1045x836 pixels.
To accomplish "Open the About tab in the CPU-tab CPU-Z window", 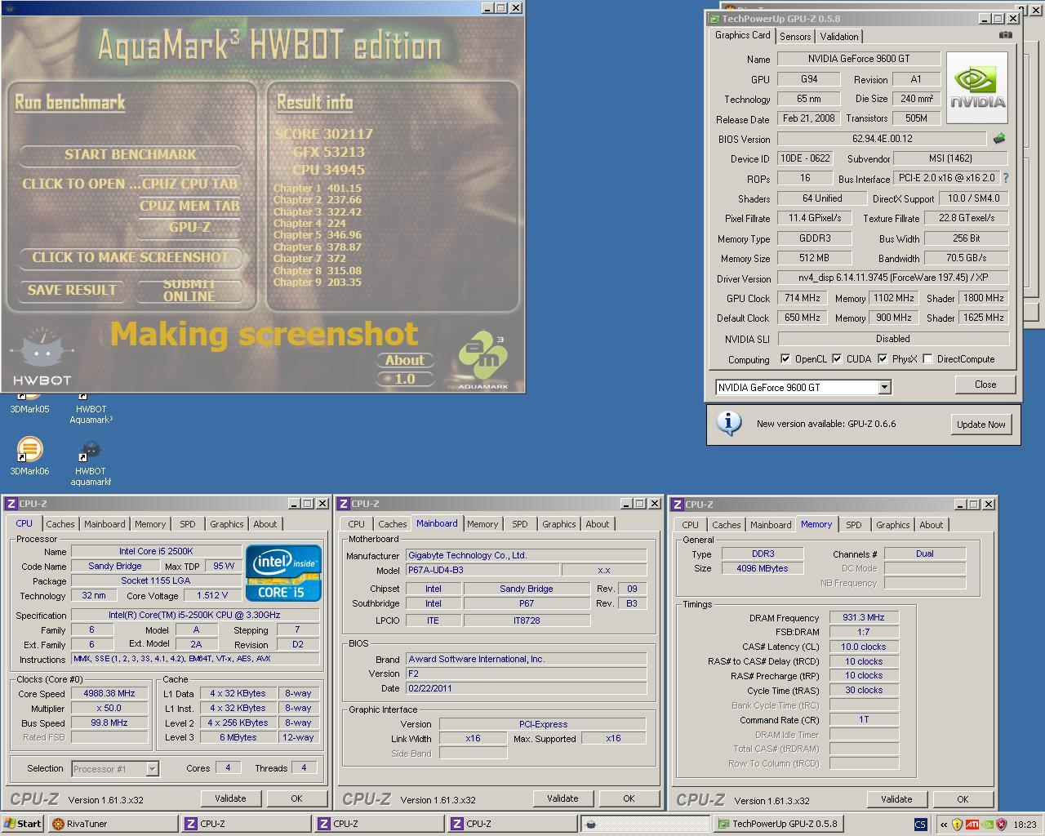I will (x=265, y=524).
